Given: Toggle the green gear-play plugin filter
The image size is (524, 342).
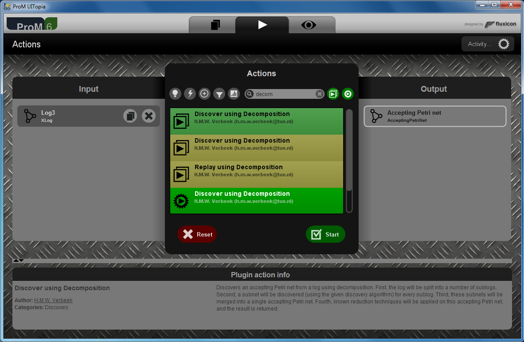Looking at the screenshot, I should click(x=348, y=94).
